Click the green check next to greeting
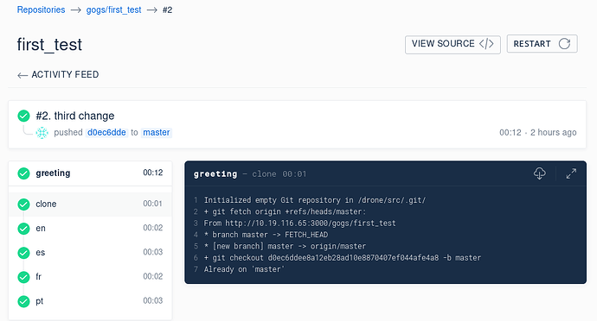Viewport: 597px width, 321px height. coord(23,173)
